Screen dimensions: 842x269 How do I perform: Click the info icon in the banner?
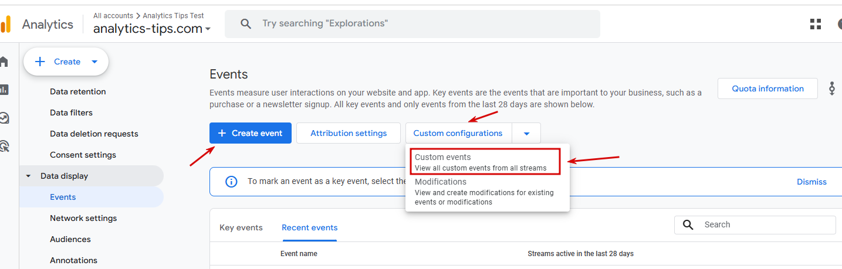click(231, 182)
